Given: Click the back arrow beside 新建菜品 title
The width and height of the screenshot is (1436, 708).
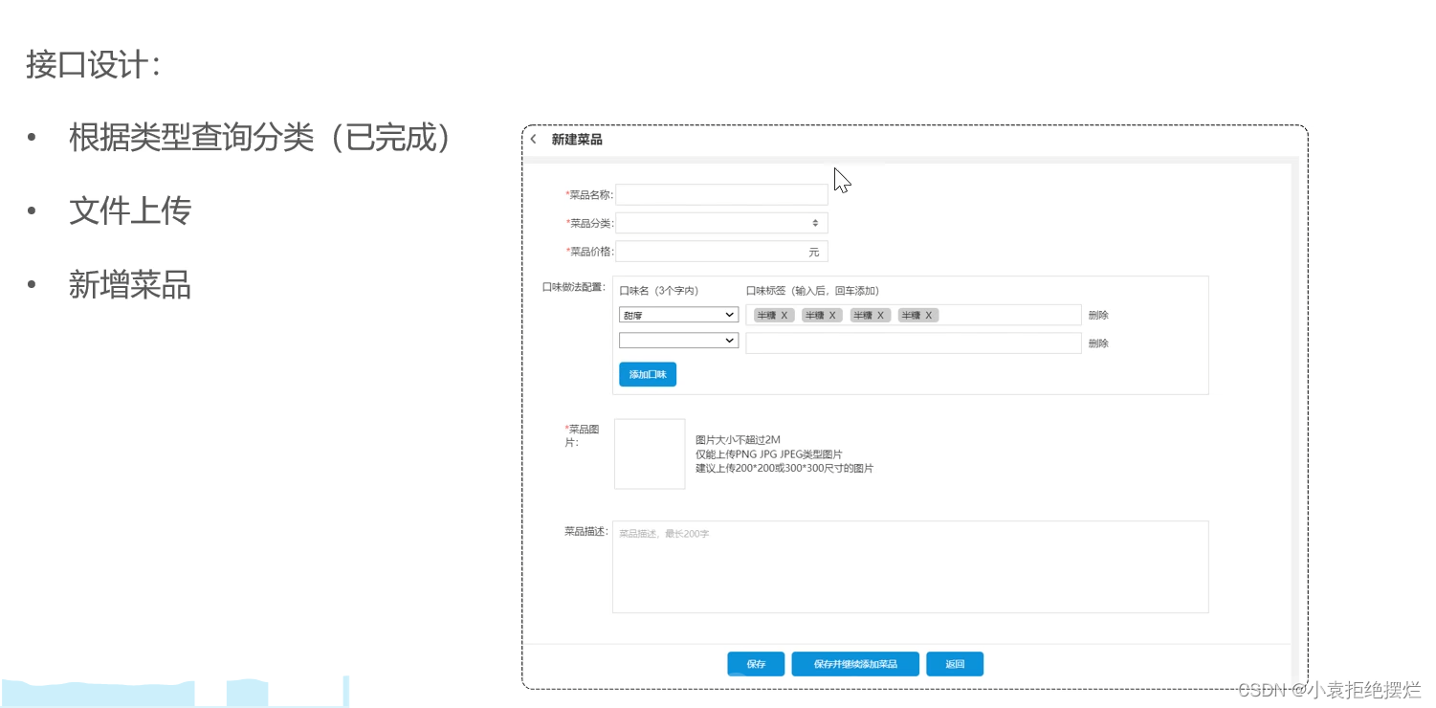Looking at the screenshot, I should click(x=533, y=139).
